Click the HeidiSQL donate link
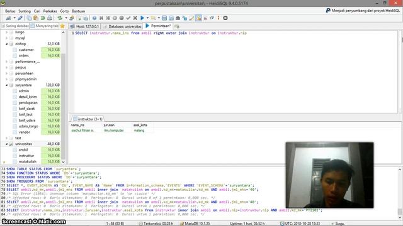Screen dimensions: 403x226 (x=363, y=11)
